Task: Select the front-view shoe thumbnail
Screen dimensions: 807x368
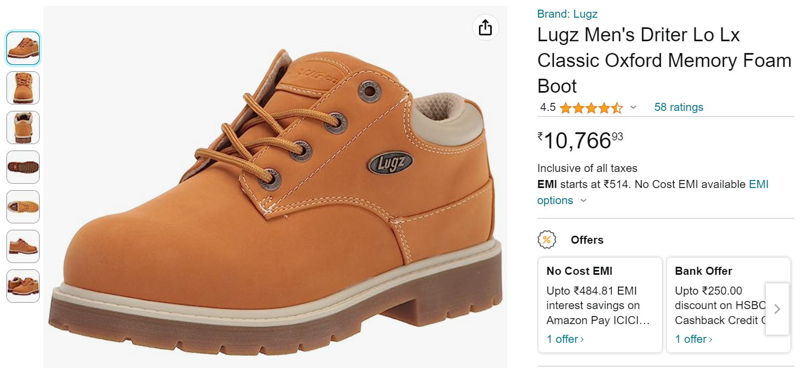Action: click(x=23, y=88)
